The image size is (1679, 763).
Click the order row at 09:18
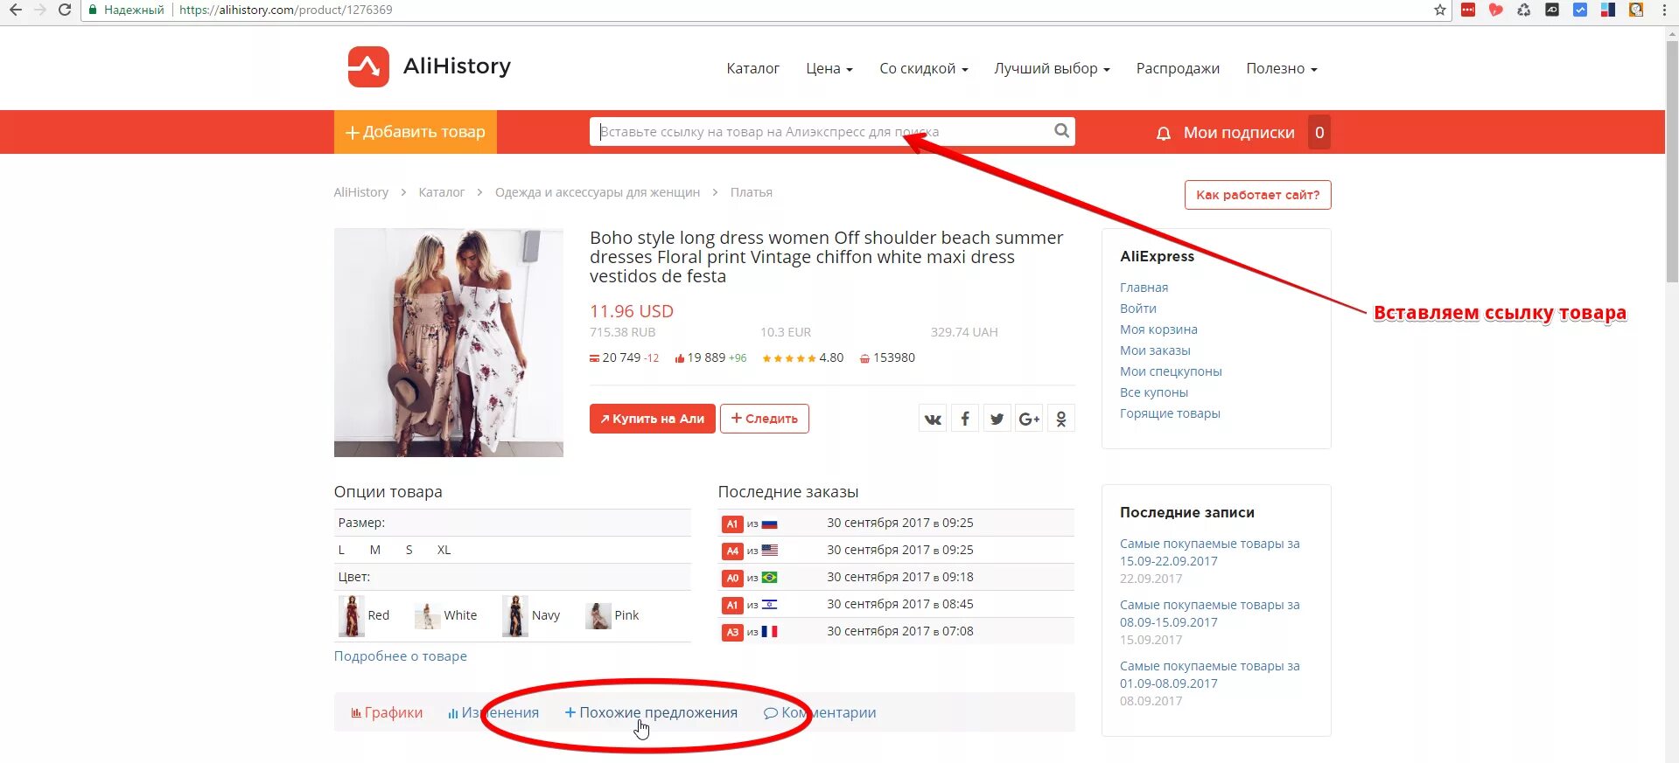pos(896,577)
